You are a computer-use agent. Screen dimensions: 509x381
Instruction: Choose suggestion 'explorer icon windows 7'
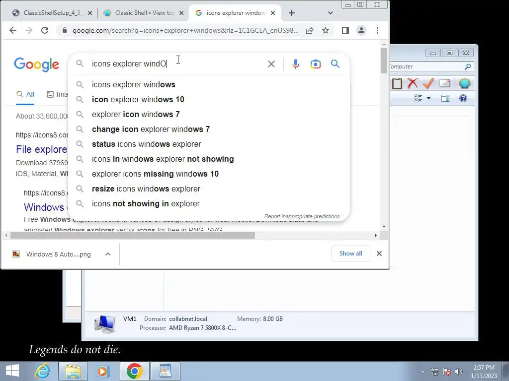click(x=209, y=115)
